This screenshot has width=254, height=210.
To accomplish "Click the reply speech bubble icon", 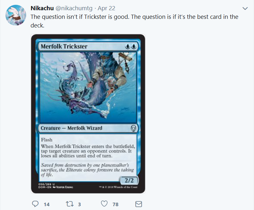I will tap(35, 204).
